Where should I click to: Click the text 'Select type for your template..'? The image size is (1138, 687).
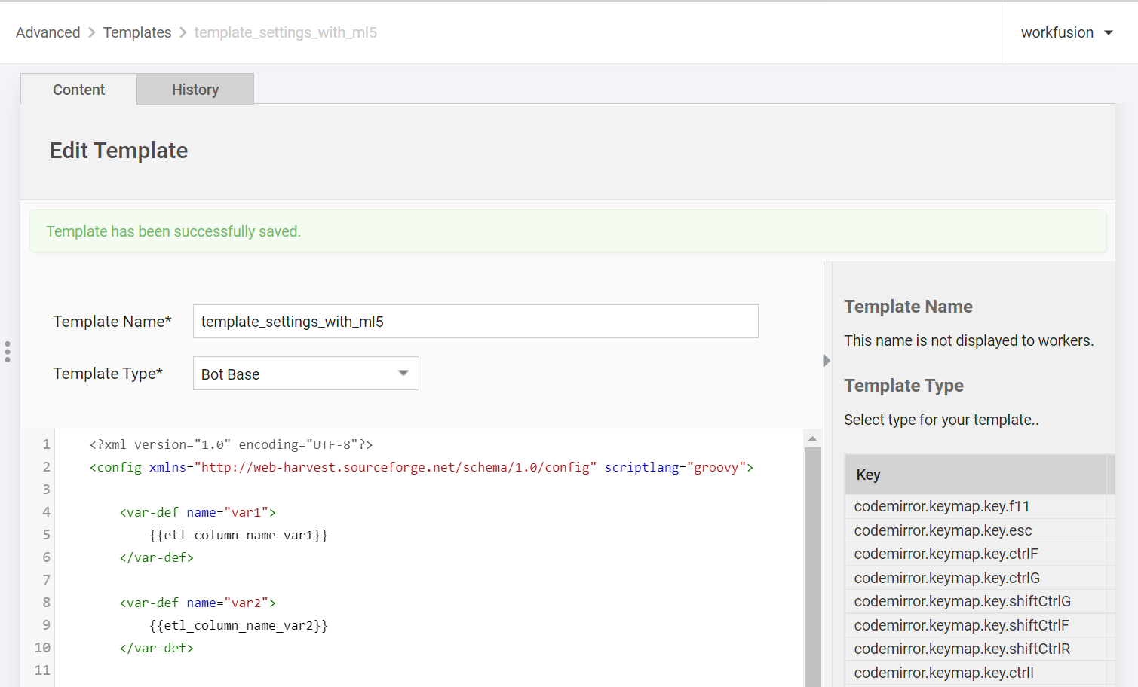(941, 420)
